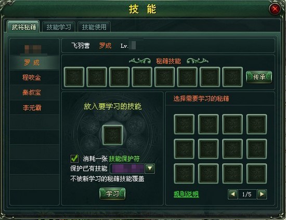Click the bottom-right slot in the 秘籍 grid
Screen dimensions: 286x220
(257, 174)
